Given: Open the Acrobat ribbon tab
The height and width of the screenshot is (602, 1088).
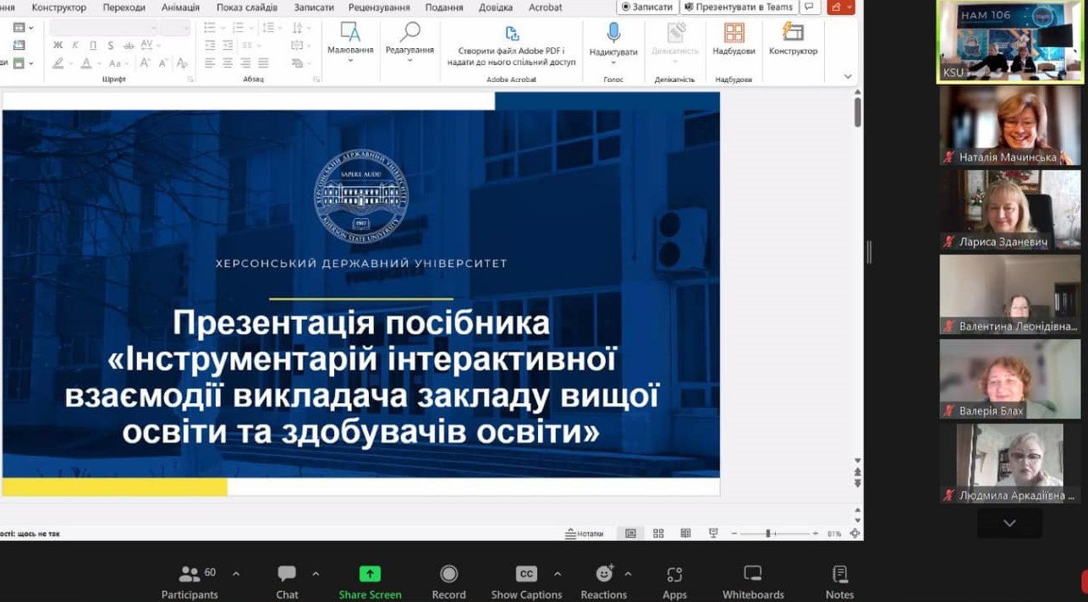Looking at the screenshot, I should point(546,7).
